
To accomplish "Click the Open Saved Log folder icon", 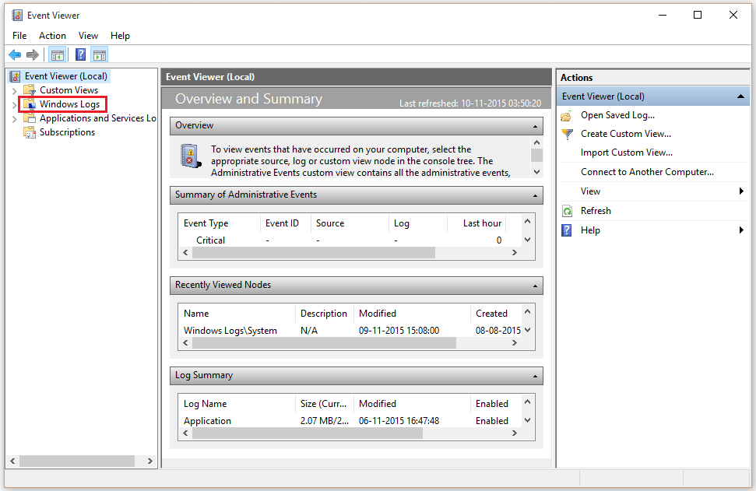I will (567, 116).
